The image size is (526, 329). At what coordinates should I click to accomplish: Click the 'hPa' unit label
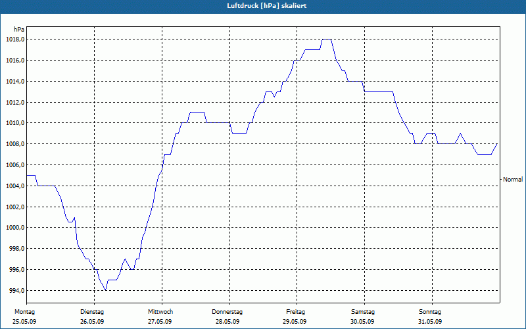[19, 30]
